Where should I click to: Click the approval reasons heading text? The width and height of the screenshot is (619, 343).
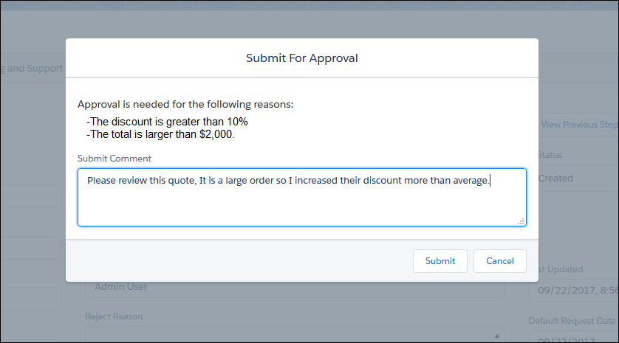pos(185,104)
